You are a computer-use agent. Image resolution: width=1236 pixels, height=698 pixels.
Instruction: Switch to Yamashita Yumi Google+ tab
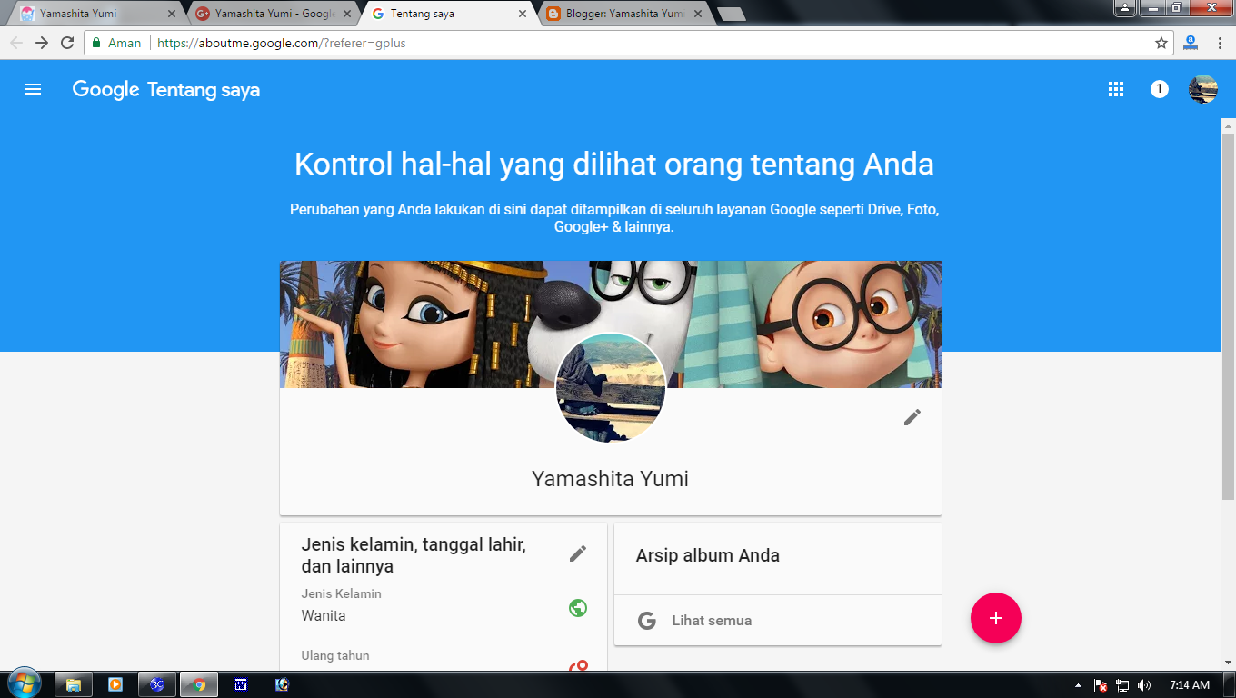(273, 14)
